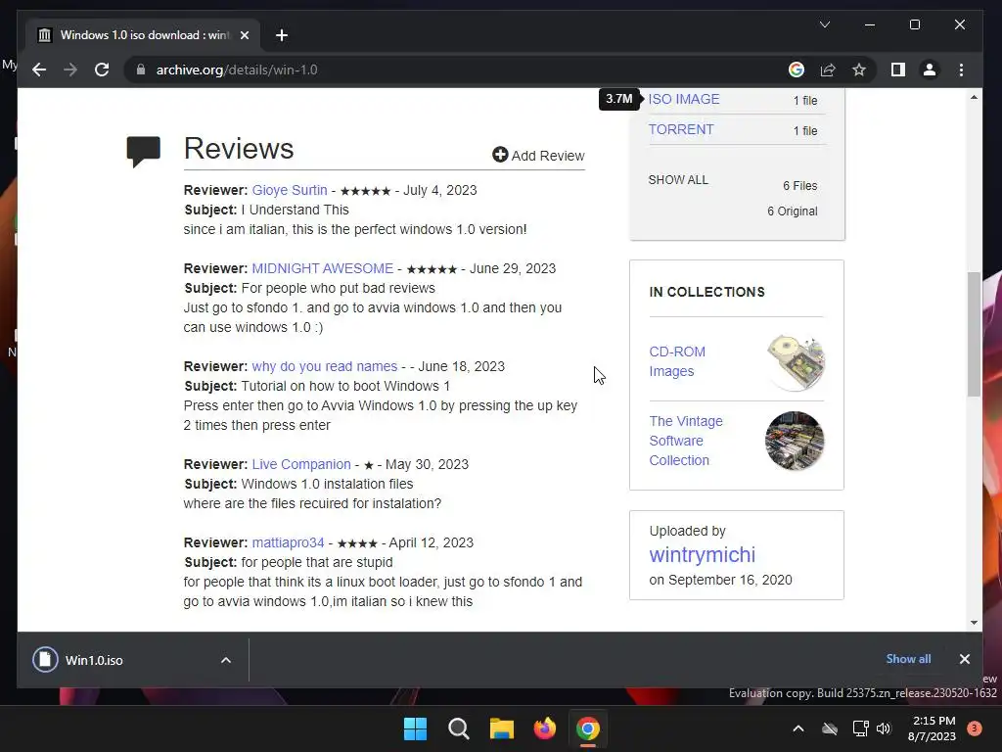This screenshot has height=752, width=1002.
Task: Open the Chrome side panel
Action: click(898, 70)
